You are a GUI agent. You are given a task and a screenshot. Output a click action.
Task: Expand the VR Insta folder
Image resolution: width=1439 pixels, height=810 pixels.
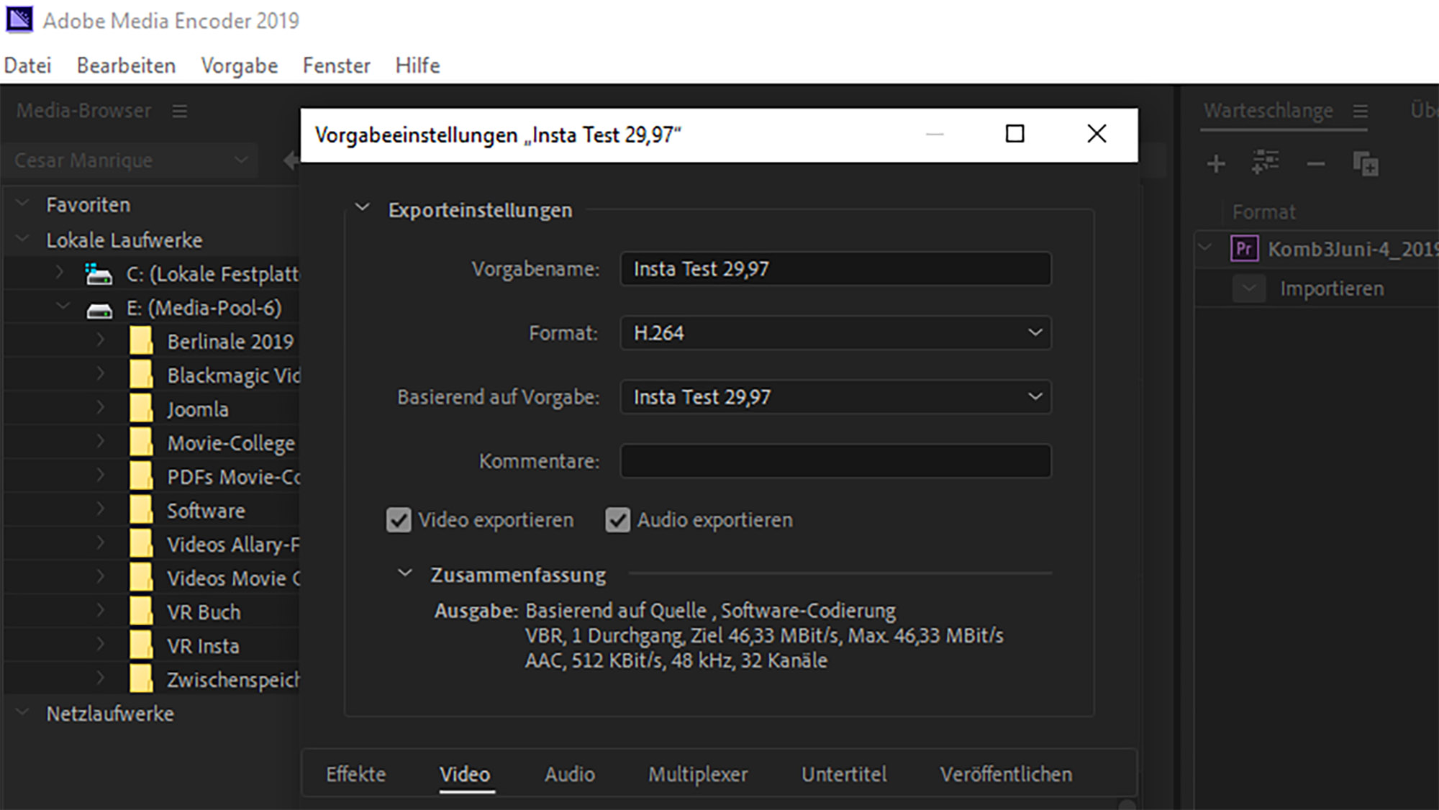coord(100,645)
